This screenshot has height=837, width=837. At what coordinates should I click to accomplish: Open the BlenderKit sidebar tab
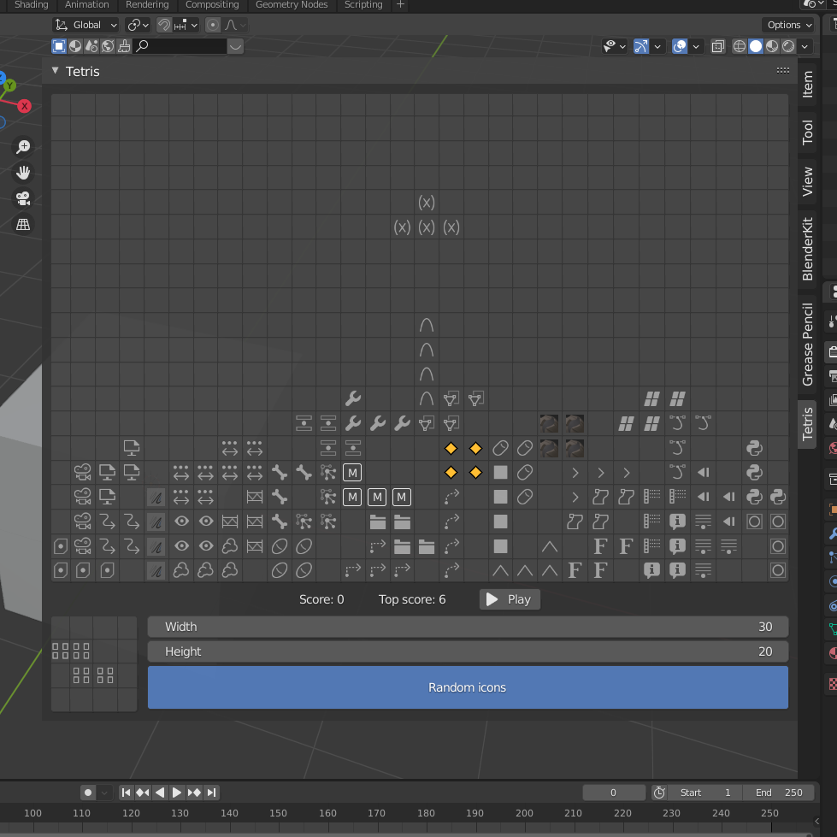click(808, 249)
